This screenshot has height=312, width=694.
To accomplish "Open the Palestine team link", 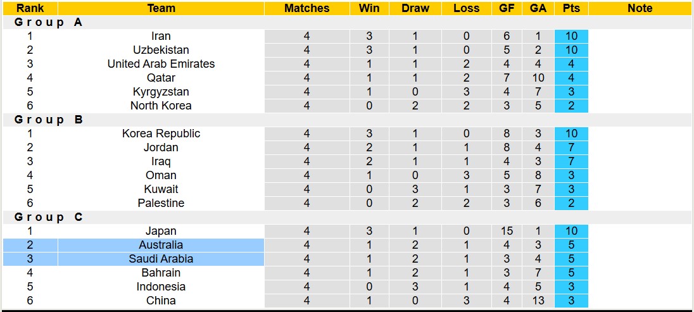I will click(161, 203).
